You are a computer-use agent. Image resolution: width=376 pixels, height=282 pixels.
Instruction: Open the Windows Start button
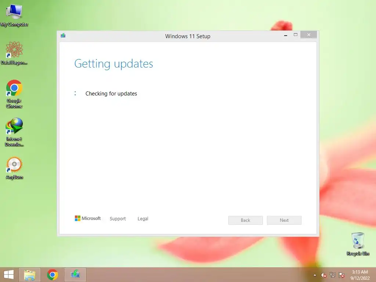9,275
